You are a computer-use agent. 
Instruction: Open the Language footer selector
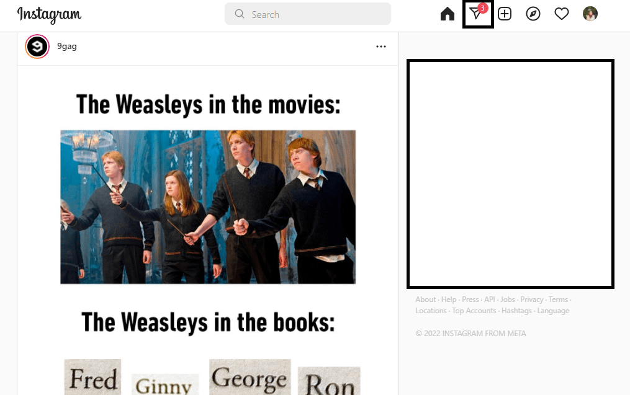(553, 311)
